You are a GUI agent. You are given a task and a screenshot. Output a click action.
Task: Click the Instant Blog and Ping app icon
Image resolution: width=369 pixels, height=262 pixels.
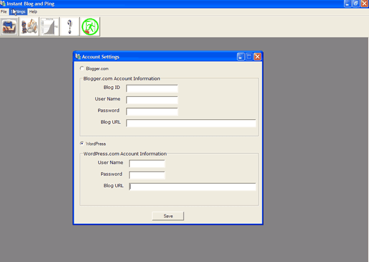click(4, 4)
